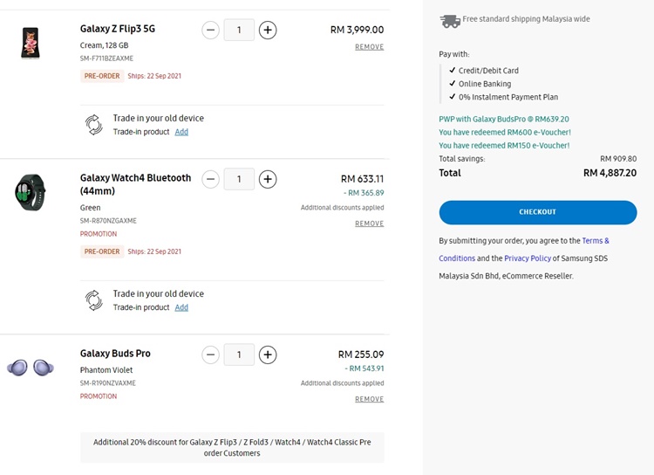Image resolution: width=654 pixels, height=475 pixels.
Task: Decrease Galaxy Watch4 Bluetooth quantity
Action: tap(211, 179)
